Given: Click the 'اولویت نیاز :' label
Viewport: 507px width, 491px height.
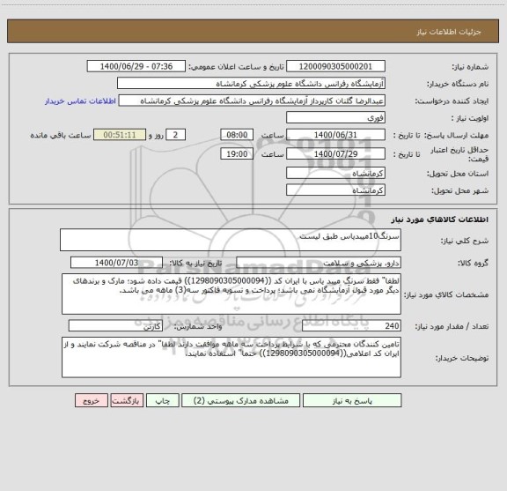Looking at the screenshot, I should (470, 118).
